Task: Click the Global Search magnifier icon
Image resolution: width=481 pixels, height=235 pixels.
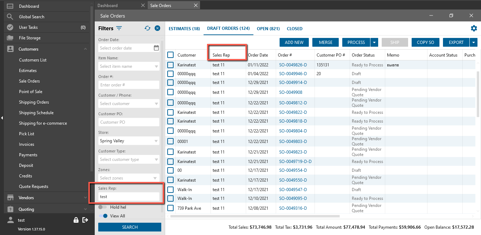Action: pyautogui.click(x=10, y=17)
